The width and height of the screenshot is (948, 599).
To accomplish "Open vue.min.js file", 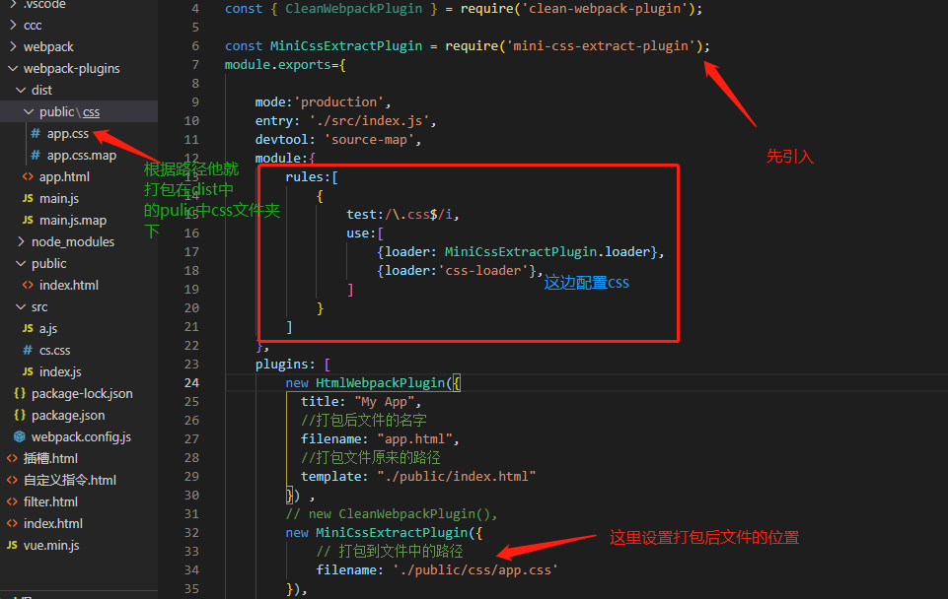I will tap(51, 545).
